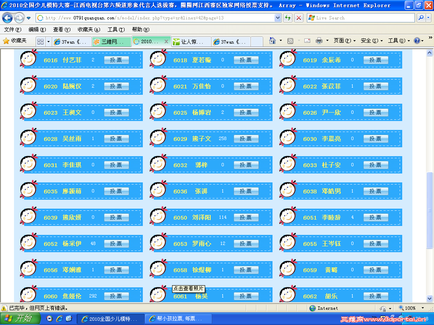
Task: Expand the address bar history dropdown
Action: [278, 18]
